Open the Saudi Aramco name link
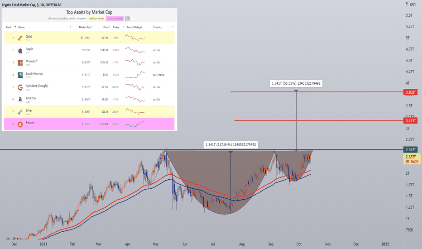 pos(34,73)
